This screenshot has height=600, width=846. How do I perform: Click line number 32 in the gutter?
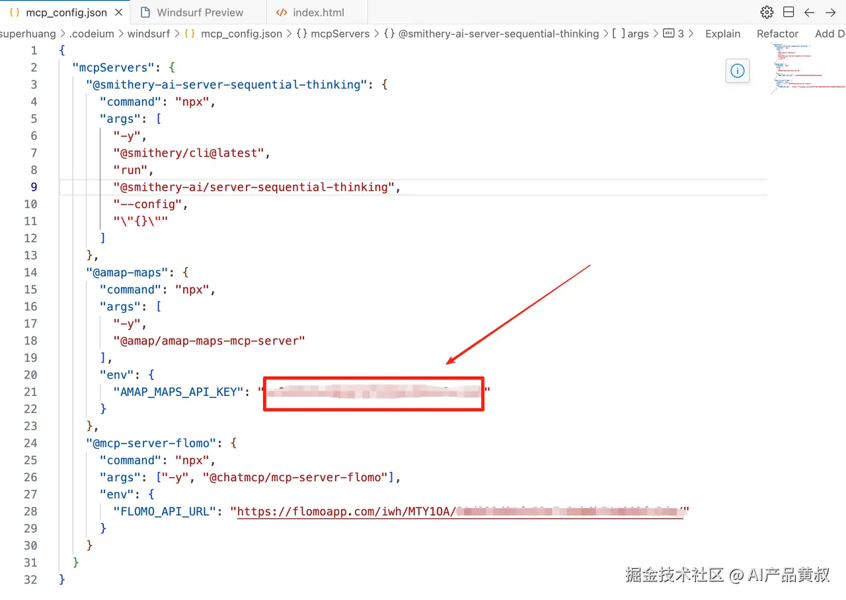tap(30, 580)
